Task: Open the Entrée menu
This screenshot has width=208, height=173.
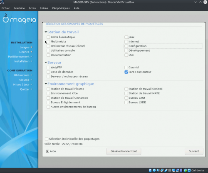Action: coord(44,8)
